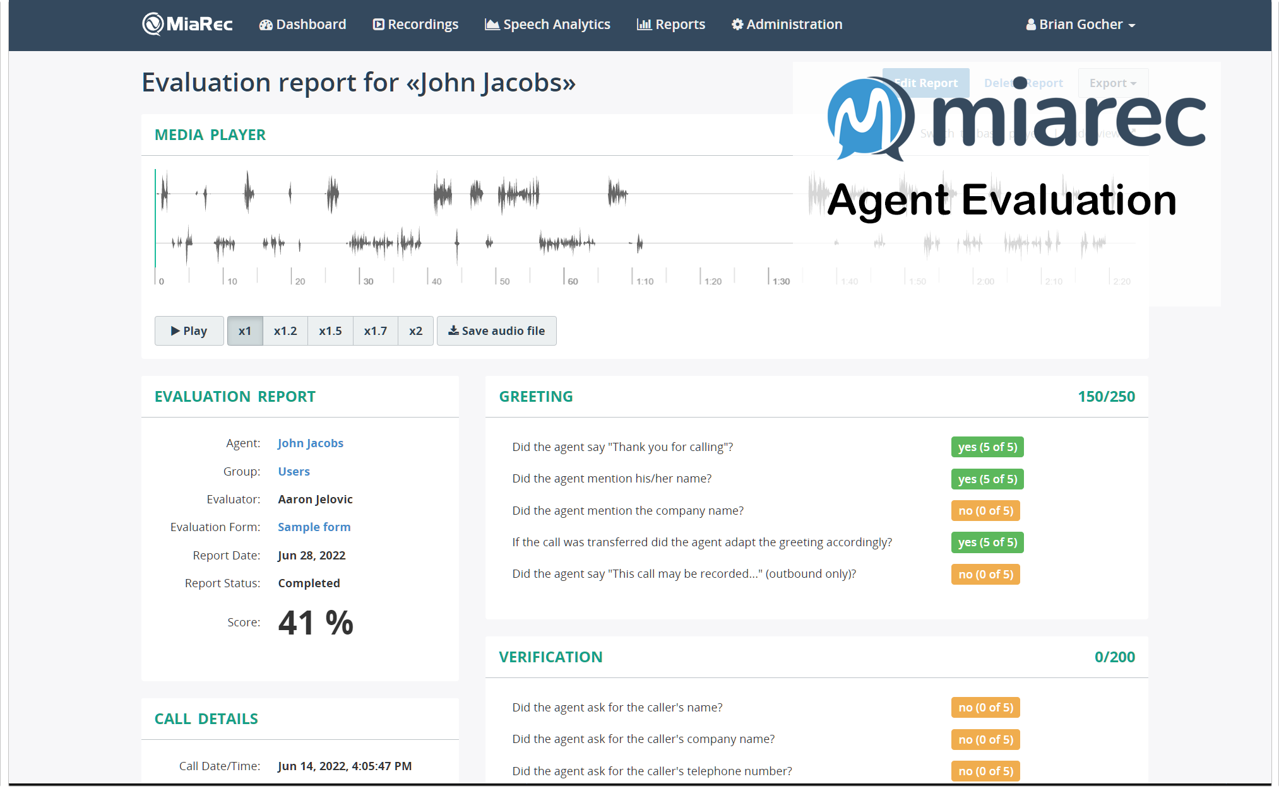The image size is (1279, 796).
Task: Switch playback speed to x1.5
Action: tap(330, 331)
